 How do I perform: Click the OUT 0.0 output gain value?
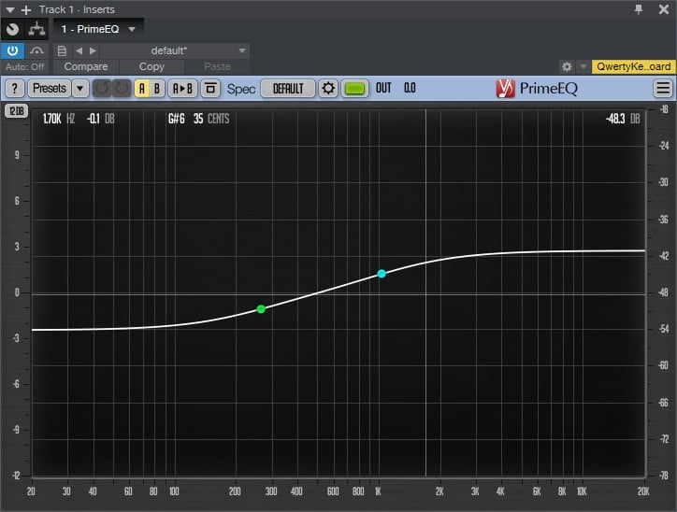[396, 89]
